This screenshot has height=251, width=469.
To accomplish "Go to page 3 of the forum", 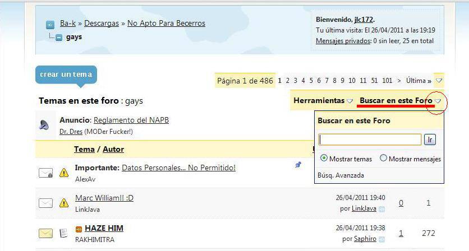I will [x=295, y=81].
